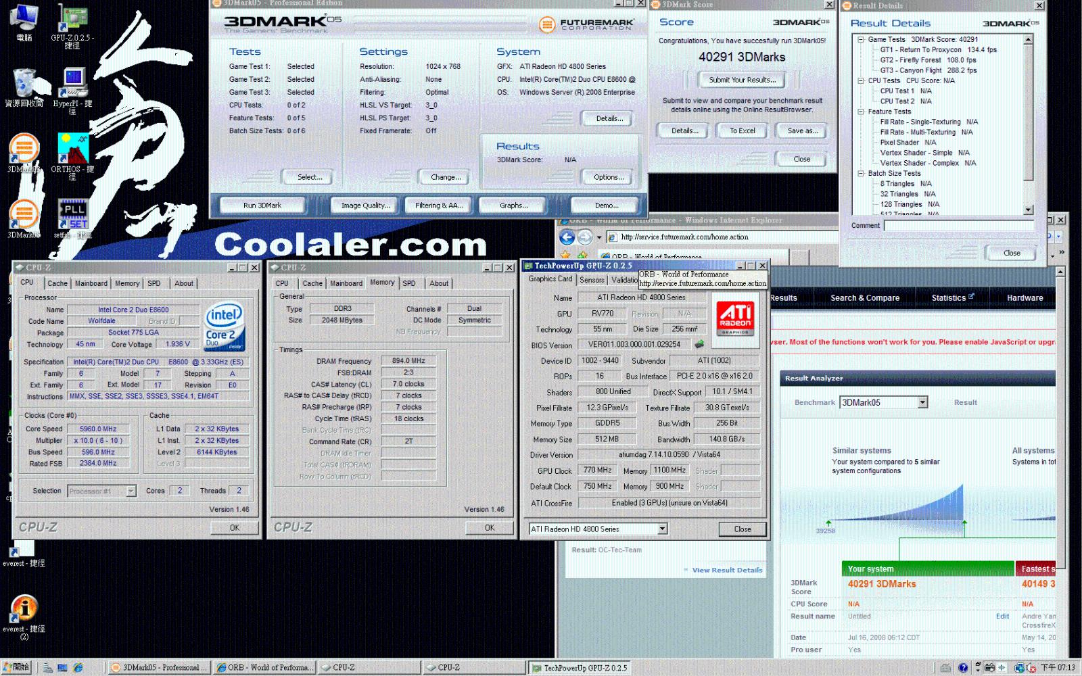Open About tab in the Memory CPU-Z window
1082x676 pixels.
(x=439, y=284)
